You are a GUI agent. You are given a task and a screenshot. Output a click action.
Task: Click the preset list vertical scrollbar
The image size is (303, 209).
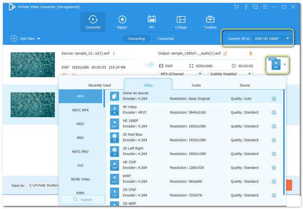click(x=284, y=142)
